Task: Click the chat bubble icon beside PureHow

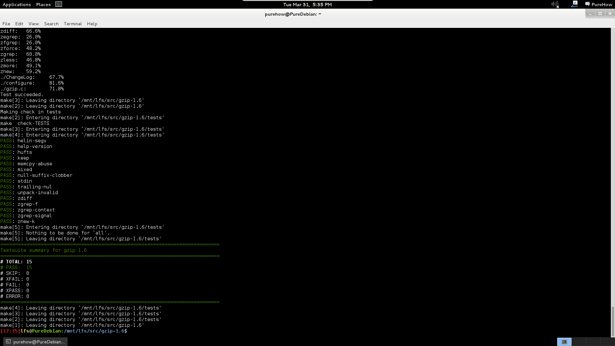Action: click(x=587, y=4)
